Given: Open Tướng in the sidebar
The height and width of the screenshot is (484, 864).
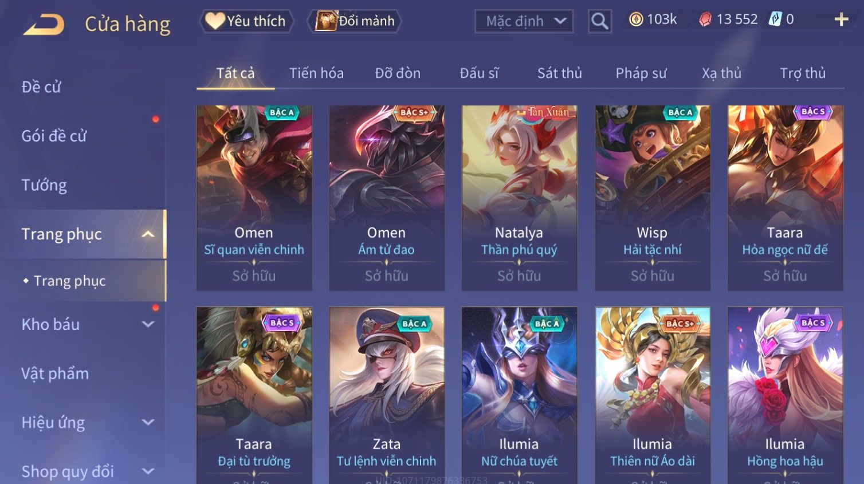Looking at the screenshot, I should 44,185.
